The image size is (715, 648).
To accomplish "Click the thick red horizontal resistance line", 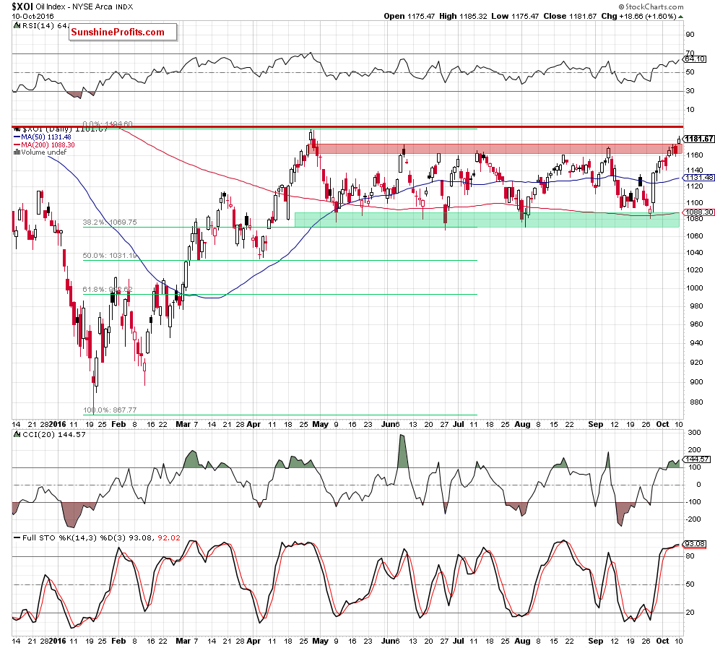I will point(347,126).
